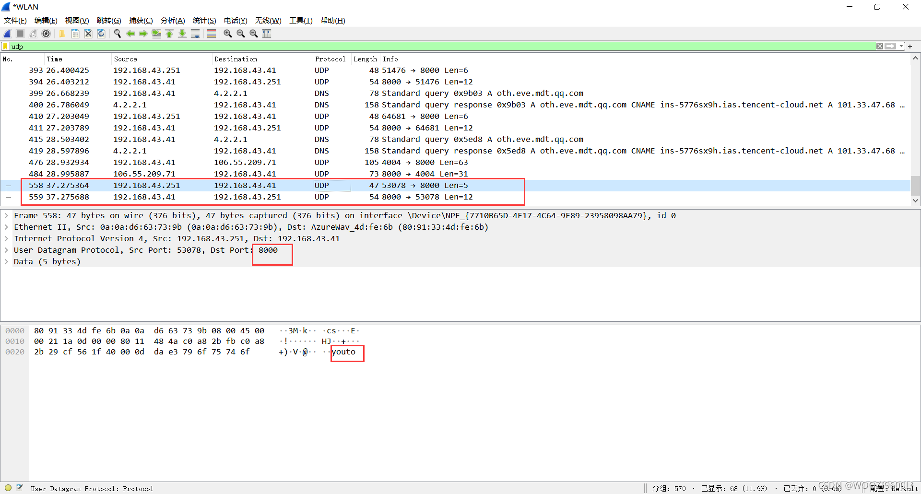This screenshot has width=921, height=494.
Task: Expand the Ethernet II details
Action: coord(6,227)
